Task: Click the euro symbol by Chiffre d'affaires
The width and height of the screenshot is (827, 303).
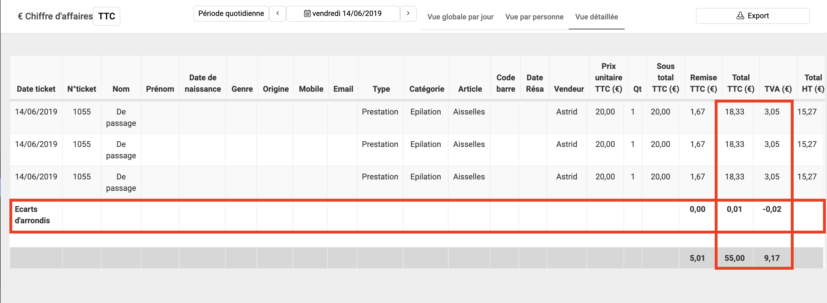Action: tap(20, 16)
